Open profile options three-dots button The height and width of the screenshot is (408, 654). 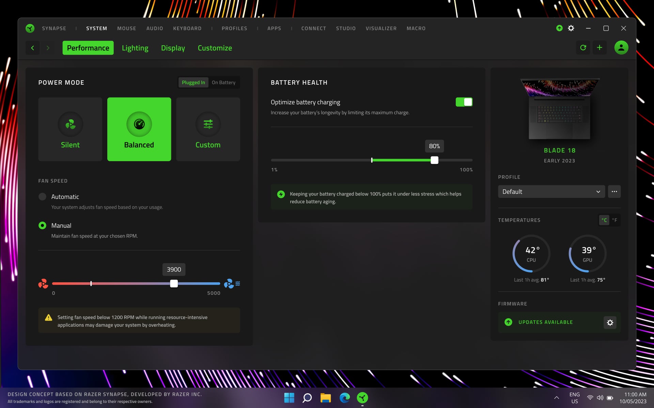coord(614,191)
